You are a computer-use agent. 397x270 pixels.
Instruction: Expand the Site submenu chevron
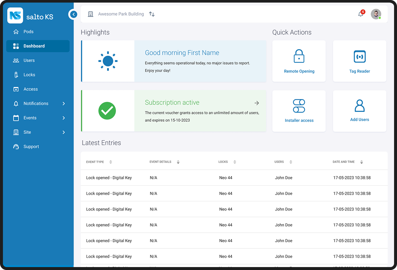(x=63, y=132)
